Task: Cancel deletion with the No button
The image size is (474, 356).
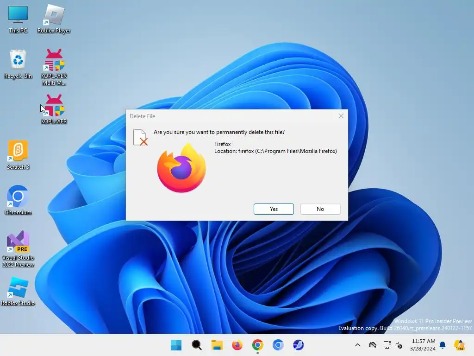Action: tap(320, 209)
